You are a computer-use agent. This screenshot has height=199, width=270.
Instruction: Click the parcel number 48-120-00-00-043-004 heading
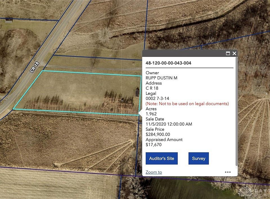(x=168, y=63)
